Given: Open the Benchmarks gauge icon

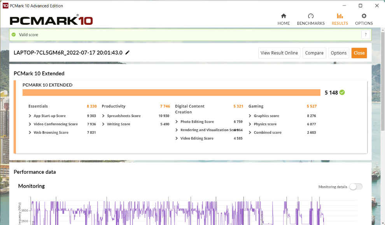Looking at the screenshot, I should (x=311, y=16).
